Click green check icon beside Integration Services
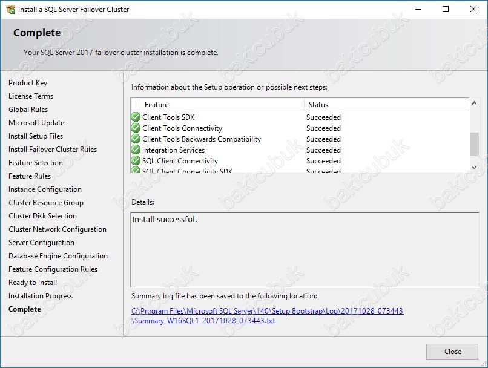The width and height of the screenshot is (488, 368). pos(136,150)
